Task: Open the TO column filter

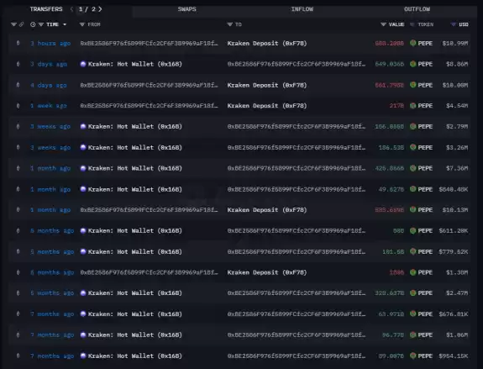Action: pos(230,24)
